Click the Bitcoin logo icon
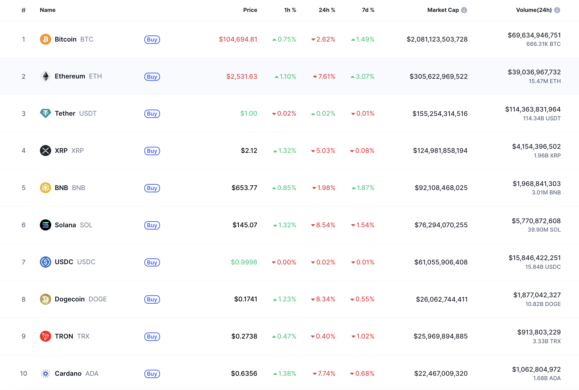This screenshot has width=579, height=390. tap(45, 39)
